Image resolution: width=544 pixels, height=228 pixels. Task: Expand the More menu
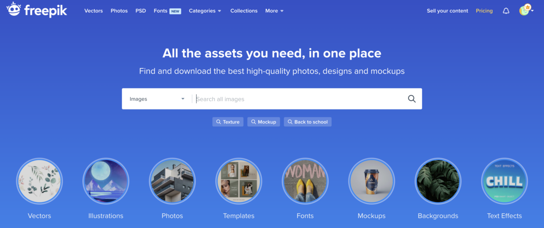[x=274, y=11]
